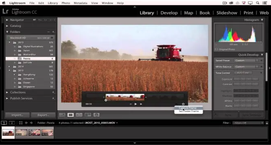Select Capture Frame from popup menu
Screen dimensions: 271x145
coord(188,108)
